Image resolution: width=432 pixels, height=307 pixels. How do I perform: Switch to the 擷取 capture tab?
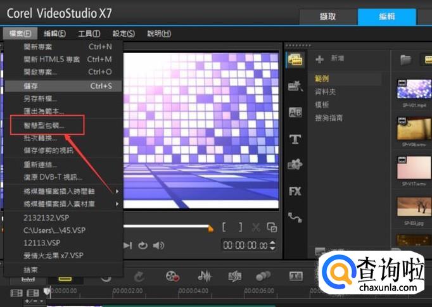point(328,17)
